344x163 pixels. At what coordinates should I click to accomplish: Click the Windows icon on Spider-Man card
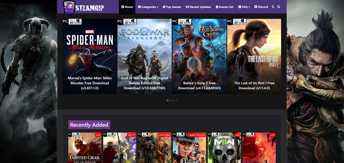[x=78, y=21]
